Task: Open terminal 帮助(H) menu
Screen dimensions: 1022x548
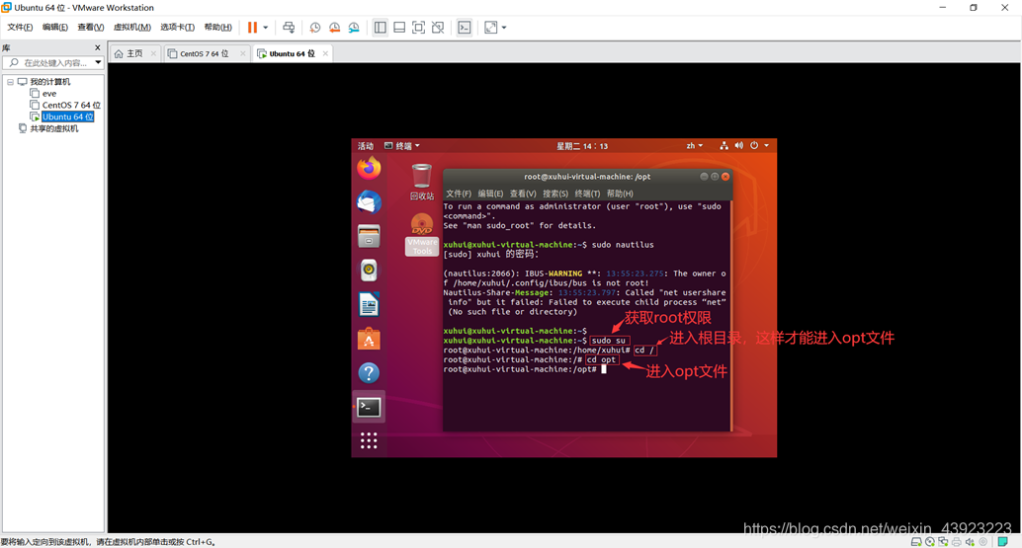Action: pos(620,194)
